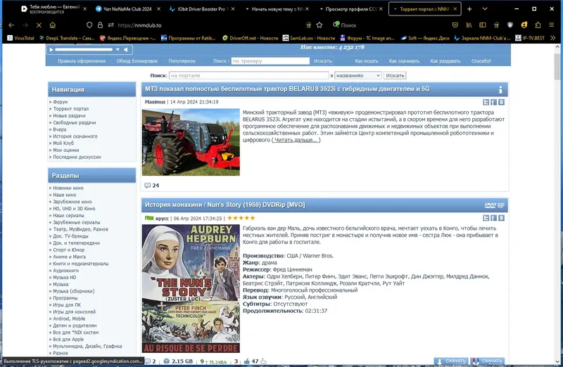This screenshot has height=367, width=563.
Task: Open Зарубежное кино section
Action: [x=72, y=202]
